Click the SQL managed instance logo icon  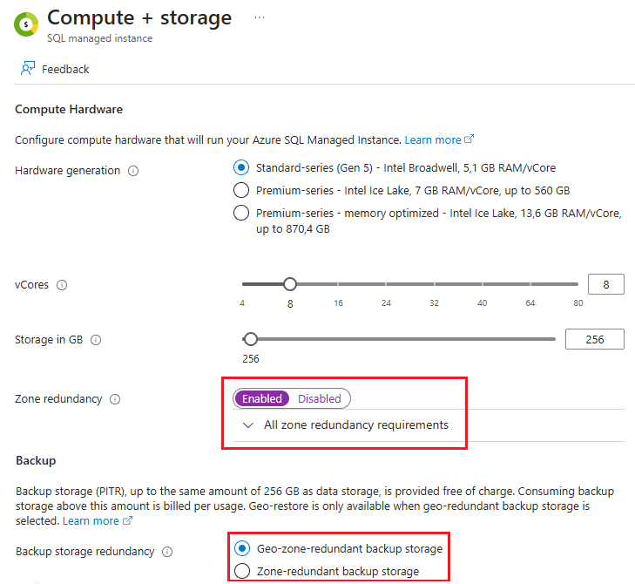coord(26,24)
